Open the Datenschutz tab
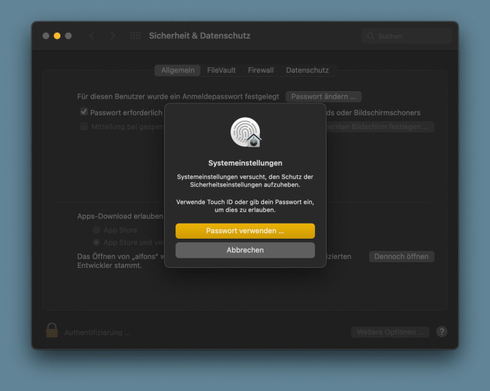Screen dimensions: 490x391 point(307,70)
